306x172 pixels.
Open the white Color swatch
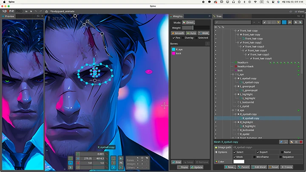tap(239, 162)
